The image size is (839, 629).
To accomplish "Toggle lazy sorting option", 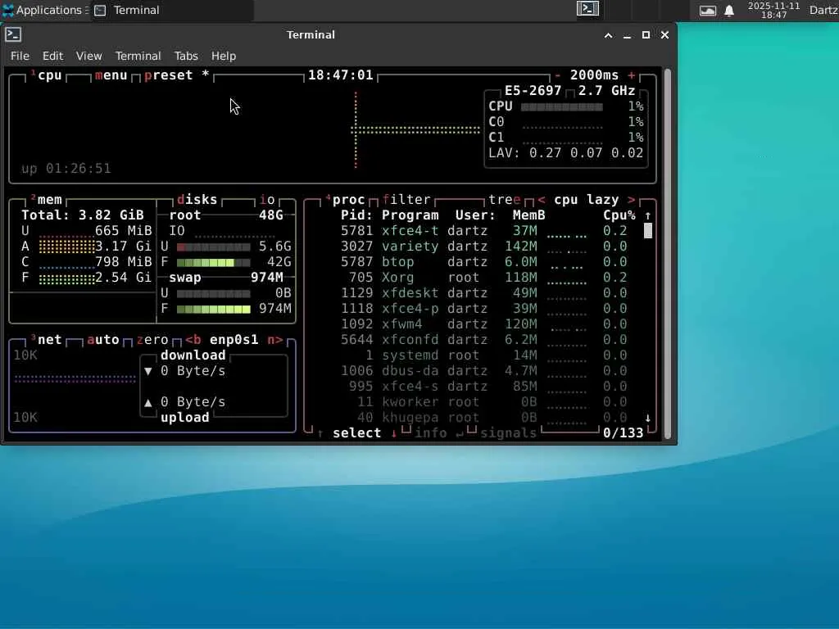I will (602, 200).
